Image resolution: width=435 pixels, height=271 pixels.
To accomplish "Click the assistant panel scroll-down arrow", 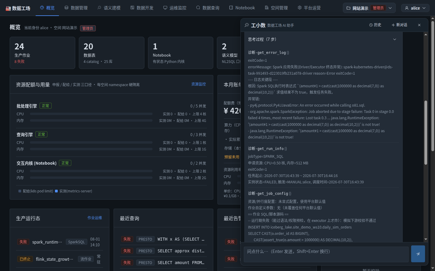I will tap(426, 239).
